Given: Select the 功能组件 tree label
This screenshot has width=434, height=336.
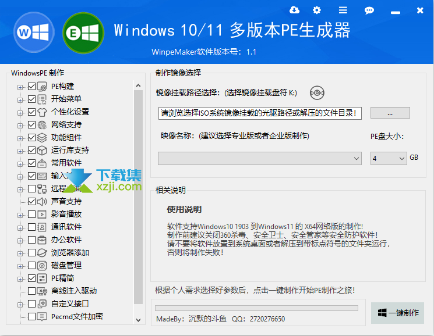Looking at the screenshot, I should [66, 138].
